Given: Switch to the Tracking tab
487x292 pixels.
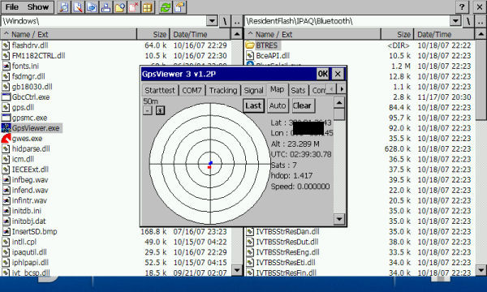Looking at the screenshot, I should 223,90.
